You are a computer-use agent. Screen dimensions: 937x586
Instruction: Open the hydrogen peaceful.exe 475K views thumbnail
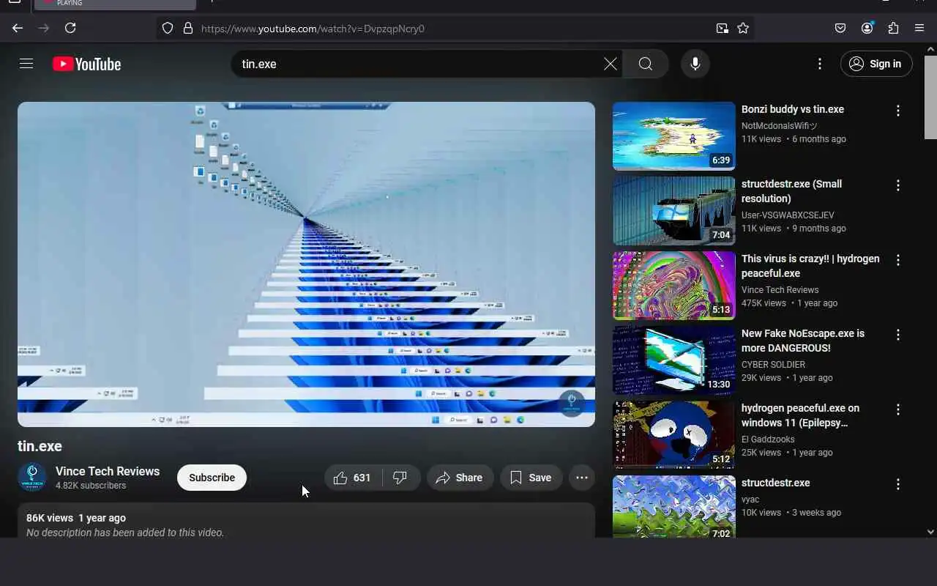[x=673, y=286]
